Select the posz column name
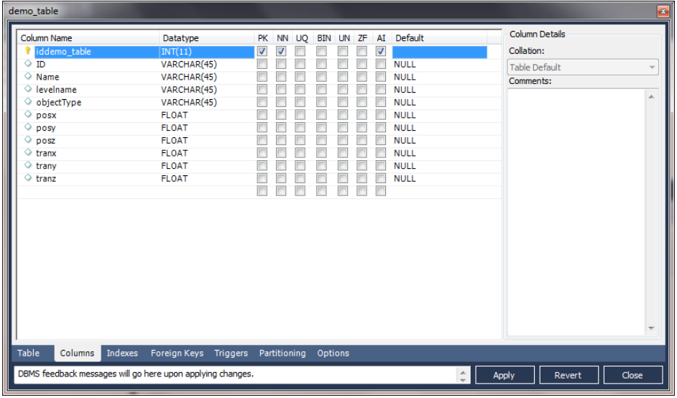The height and width of the screenshot is (398, 677). [46, 140]
